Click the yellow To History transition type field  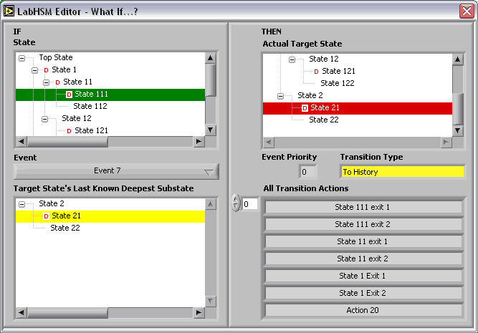click(x=402, y=172)
